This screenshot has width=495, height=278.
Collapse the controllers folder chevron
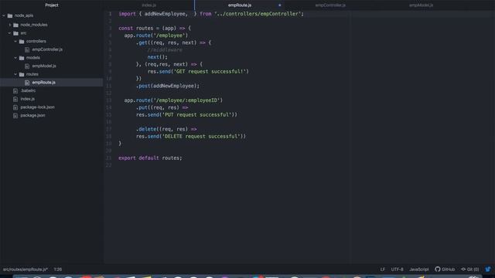click(x=15, y=41)
